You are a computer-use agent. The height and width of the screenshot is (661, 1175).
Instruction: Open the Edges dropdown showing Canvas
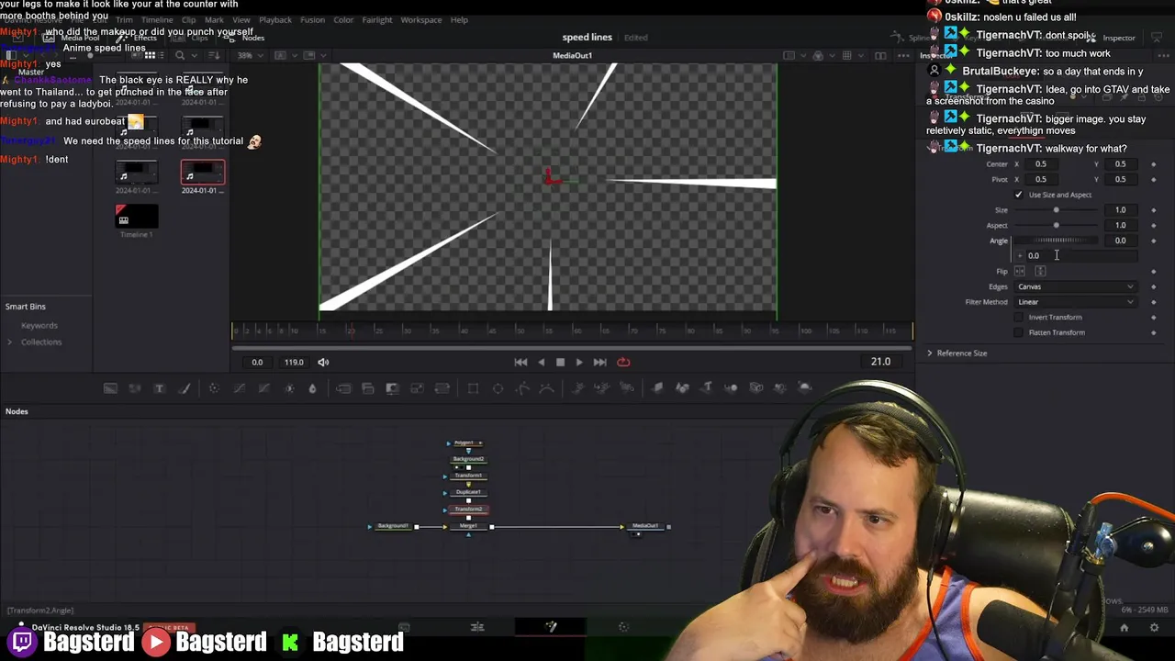click(1075, 286)
